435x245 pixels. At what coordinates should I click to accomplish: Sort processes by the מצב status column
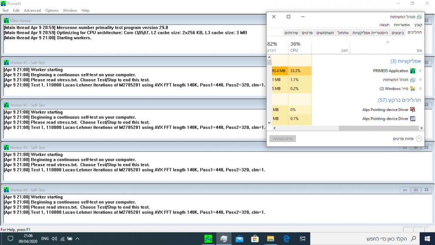(x=331, y=47)
